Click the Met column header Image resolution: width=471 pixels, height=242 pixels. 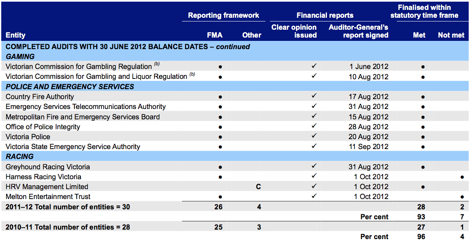pyautogui.click(x=419, y=35)
